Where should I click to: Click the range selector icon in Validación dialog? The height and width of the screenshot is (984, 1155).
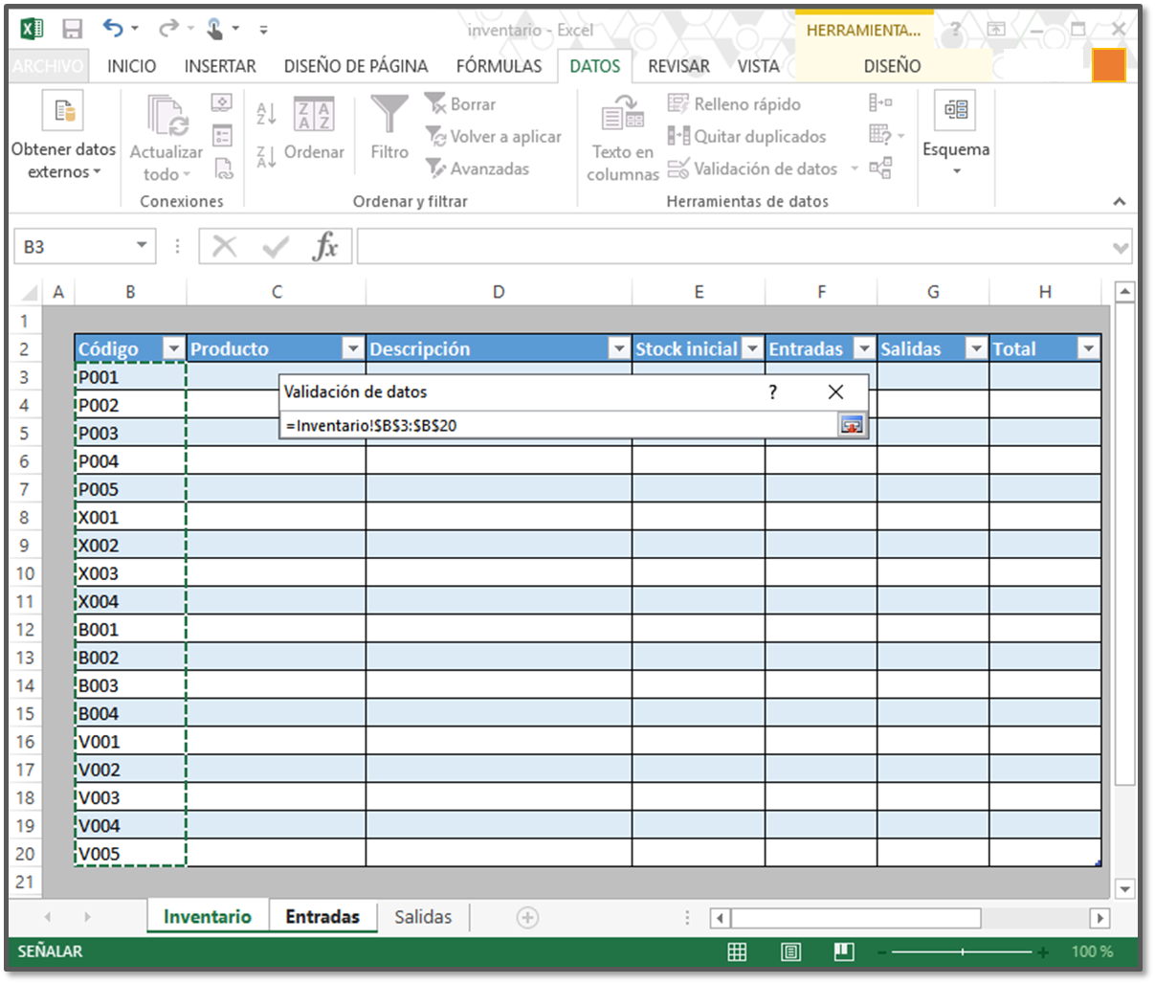pos(851,425)
